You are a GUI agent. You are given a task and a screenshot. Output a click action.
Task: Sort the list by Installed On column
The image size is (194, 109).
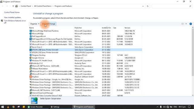(106, 28)
